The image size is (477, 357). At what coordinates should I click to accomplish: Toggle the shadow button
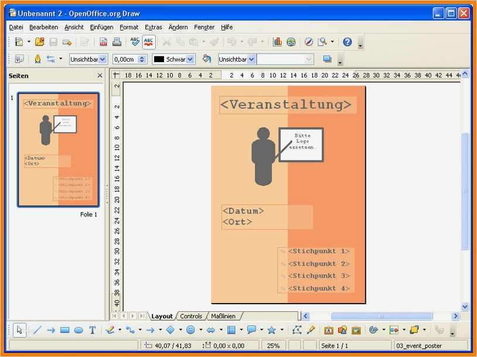click(327, 59)
